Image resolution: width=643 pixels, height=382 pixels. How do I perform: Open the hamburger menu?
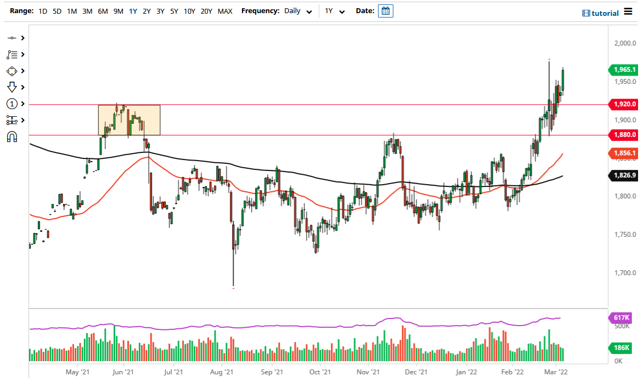coord(628,12)
